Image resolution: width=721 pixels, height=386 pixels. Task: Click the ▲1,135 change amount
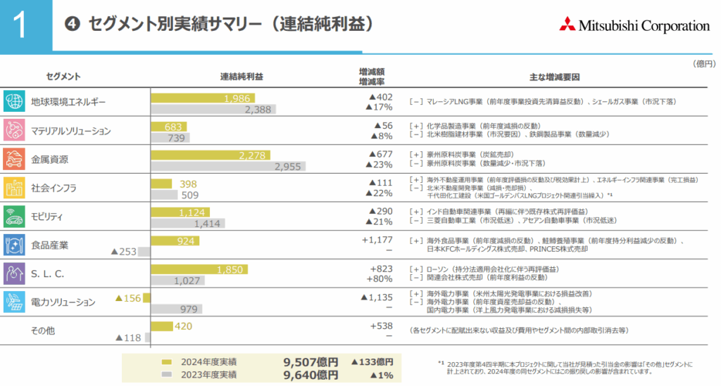point(377,297)
